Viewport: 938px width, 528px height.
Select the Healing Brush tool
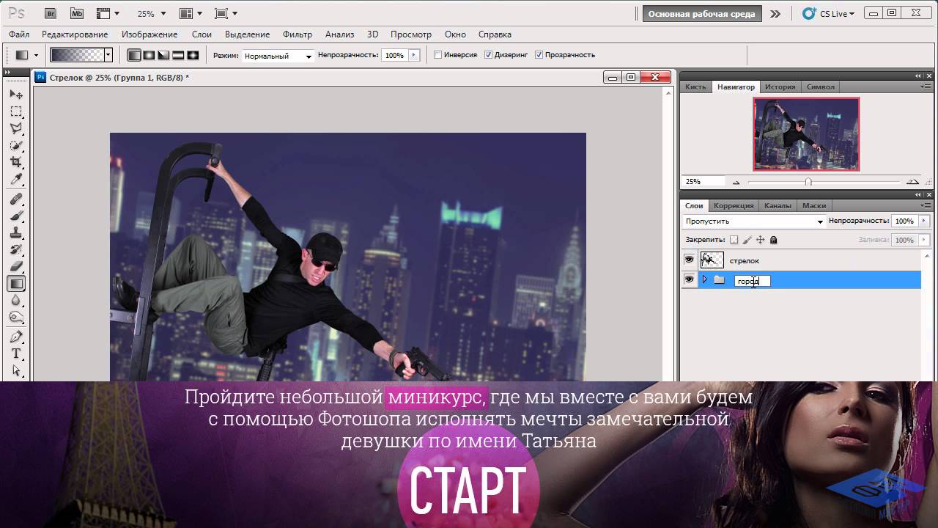coord(15,199)
